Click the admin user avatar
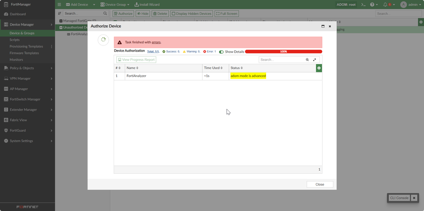Screen dimensions: 424x211 pos(403,4)
